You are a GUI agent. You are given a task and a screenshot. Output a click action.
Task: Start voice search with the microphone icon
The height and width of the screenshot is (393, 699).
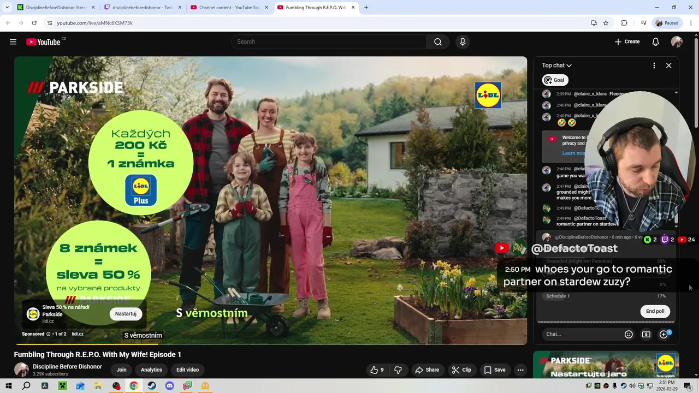463,42
